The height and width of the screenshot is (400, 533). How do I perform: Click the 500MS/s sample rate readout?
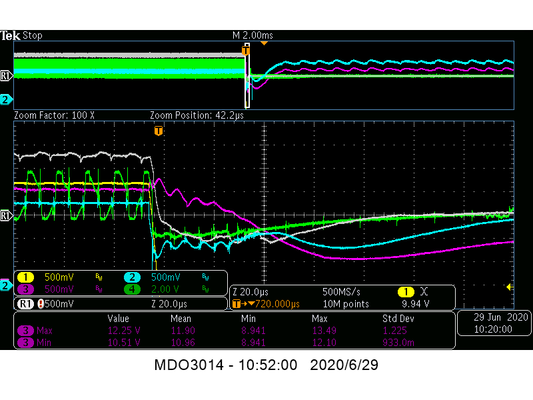(341, 292)
